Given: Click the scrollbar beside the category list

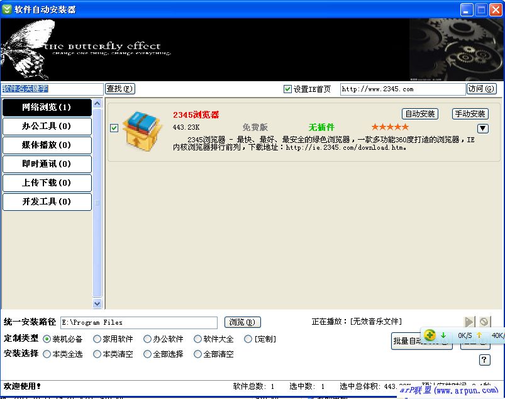Looking at the screenshot, I should pyautogui.click(x=97, y=201).
